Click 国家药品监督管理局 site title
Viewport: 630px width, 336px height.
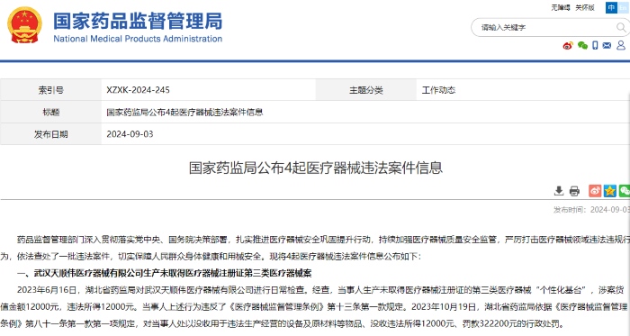(138, 21)
